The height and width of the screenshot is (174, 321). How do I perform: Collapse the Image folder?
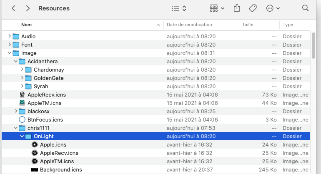(x=10, y=53)
